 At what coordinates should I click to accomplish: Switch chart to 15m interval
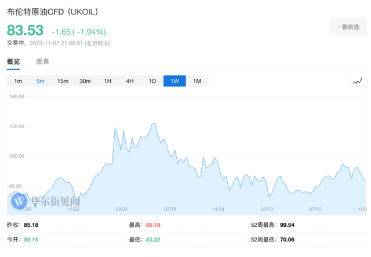pos(63,81)
